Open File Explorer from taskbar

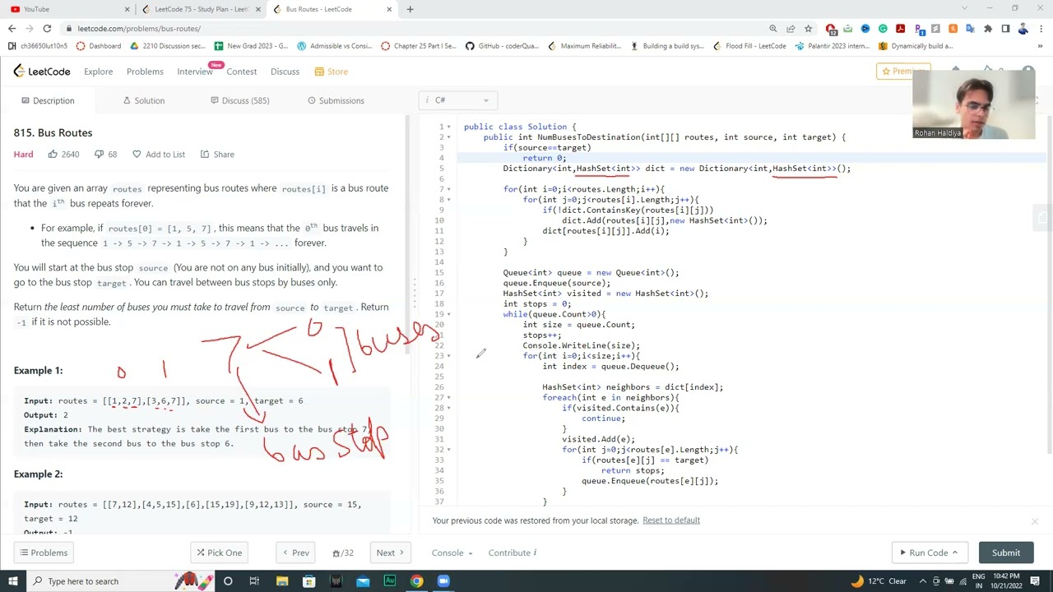pos(282,581)
